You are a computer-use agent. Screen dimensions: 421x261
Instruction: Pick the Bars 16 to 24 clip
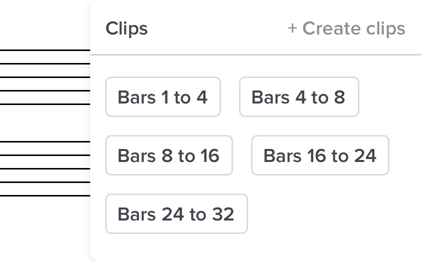[x=320, y=155]
